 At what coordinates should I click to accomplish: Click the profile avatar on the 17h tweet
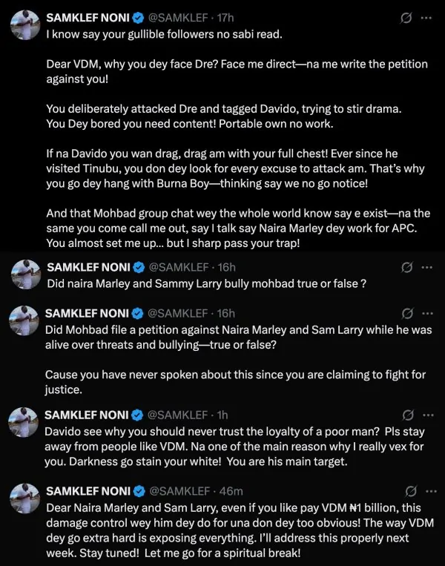pos(24,24)
